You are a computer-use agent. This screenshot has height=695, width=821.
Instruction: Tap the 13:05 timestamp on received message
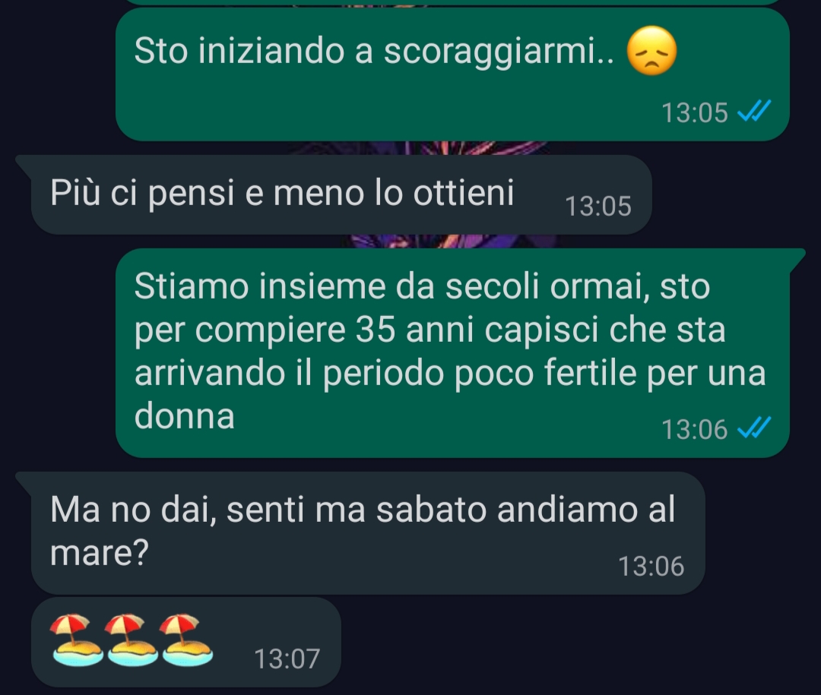598,206
